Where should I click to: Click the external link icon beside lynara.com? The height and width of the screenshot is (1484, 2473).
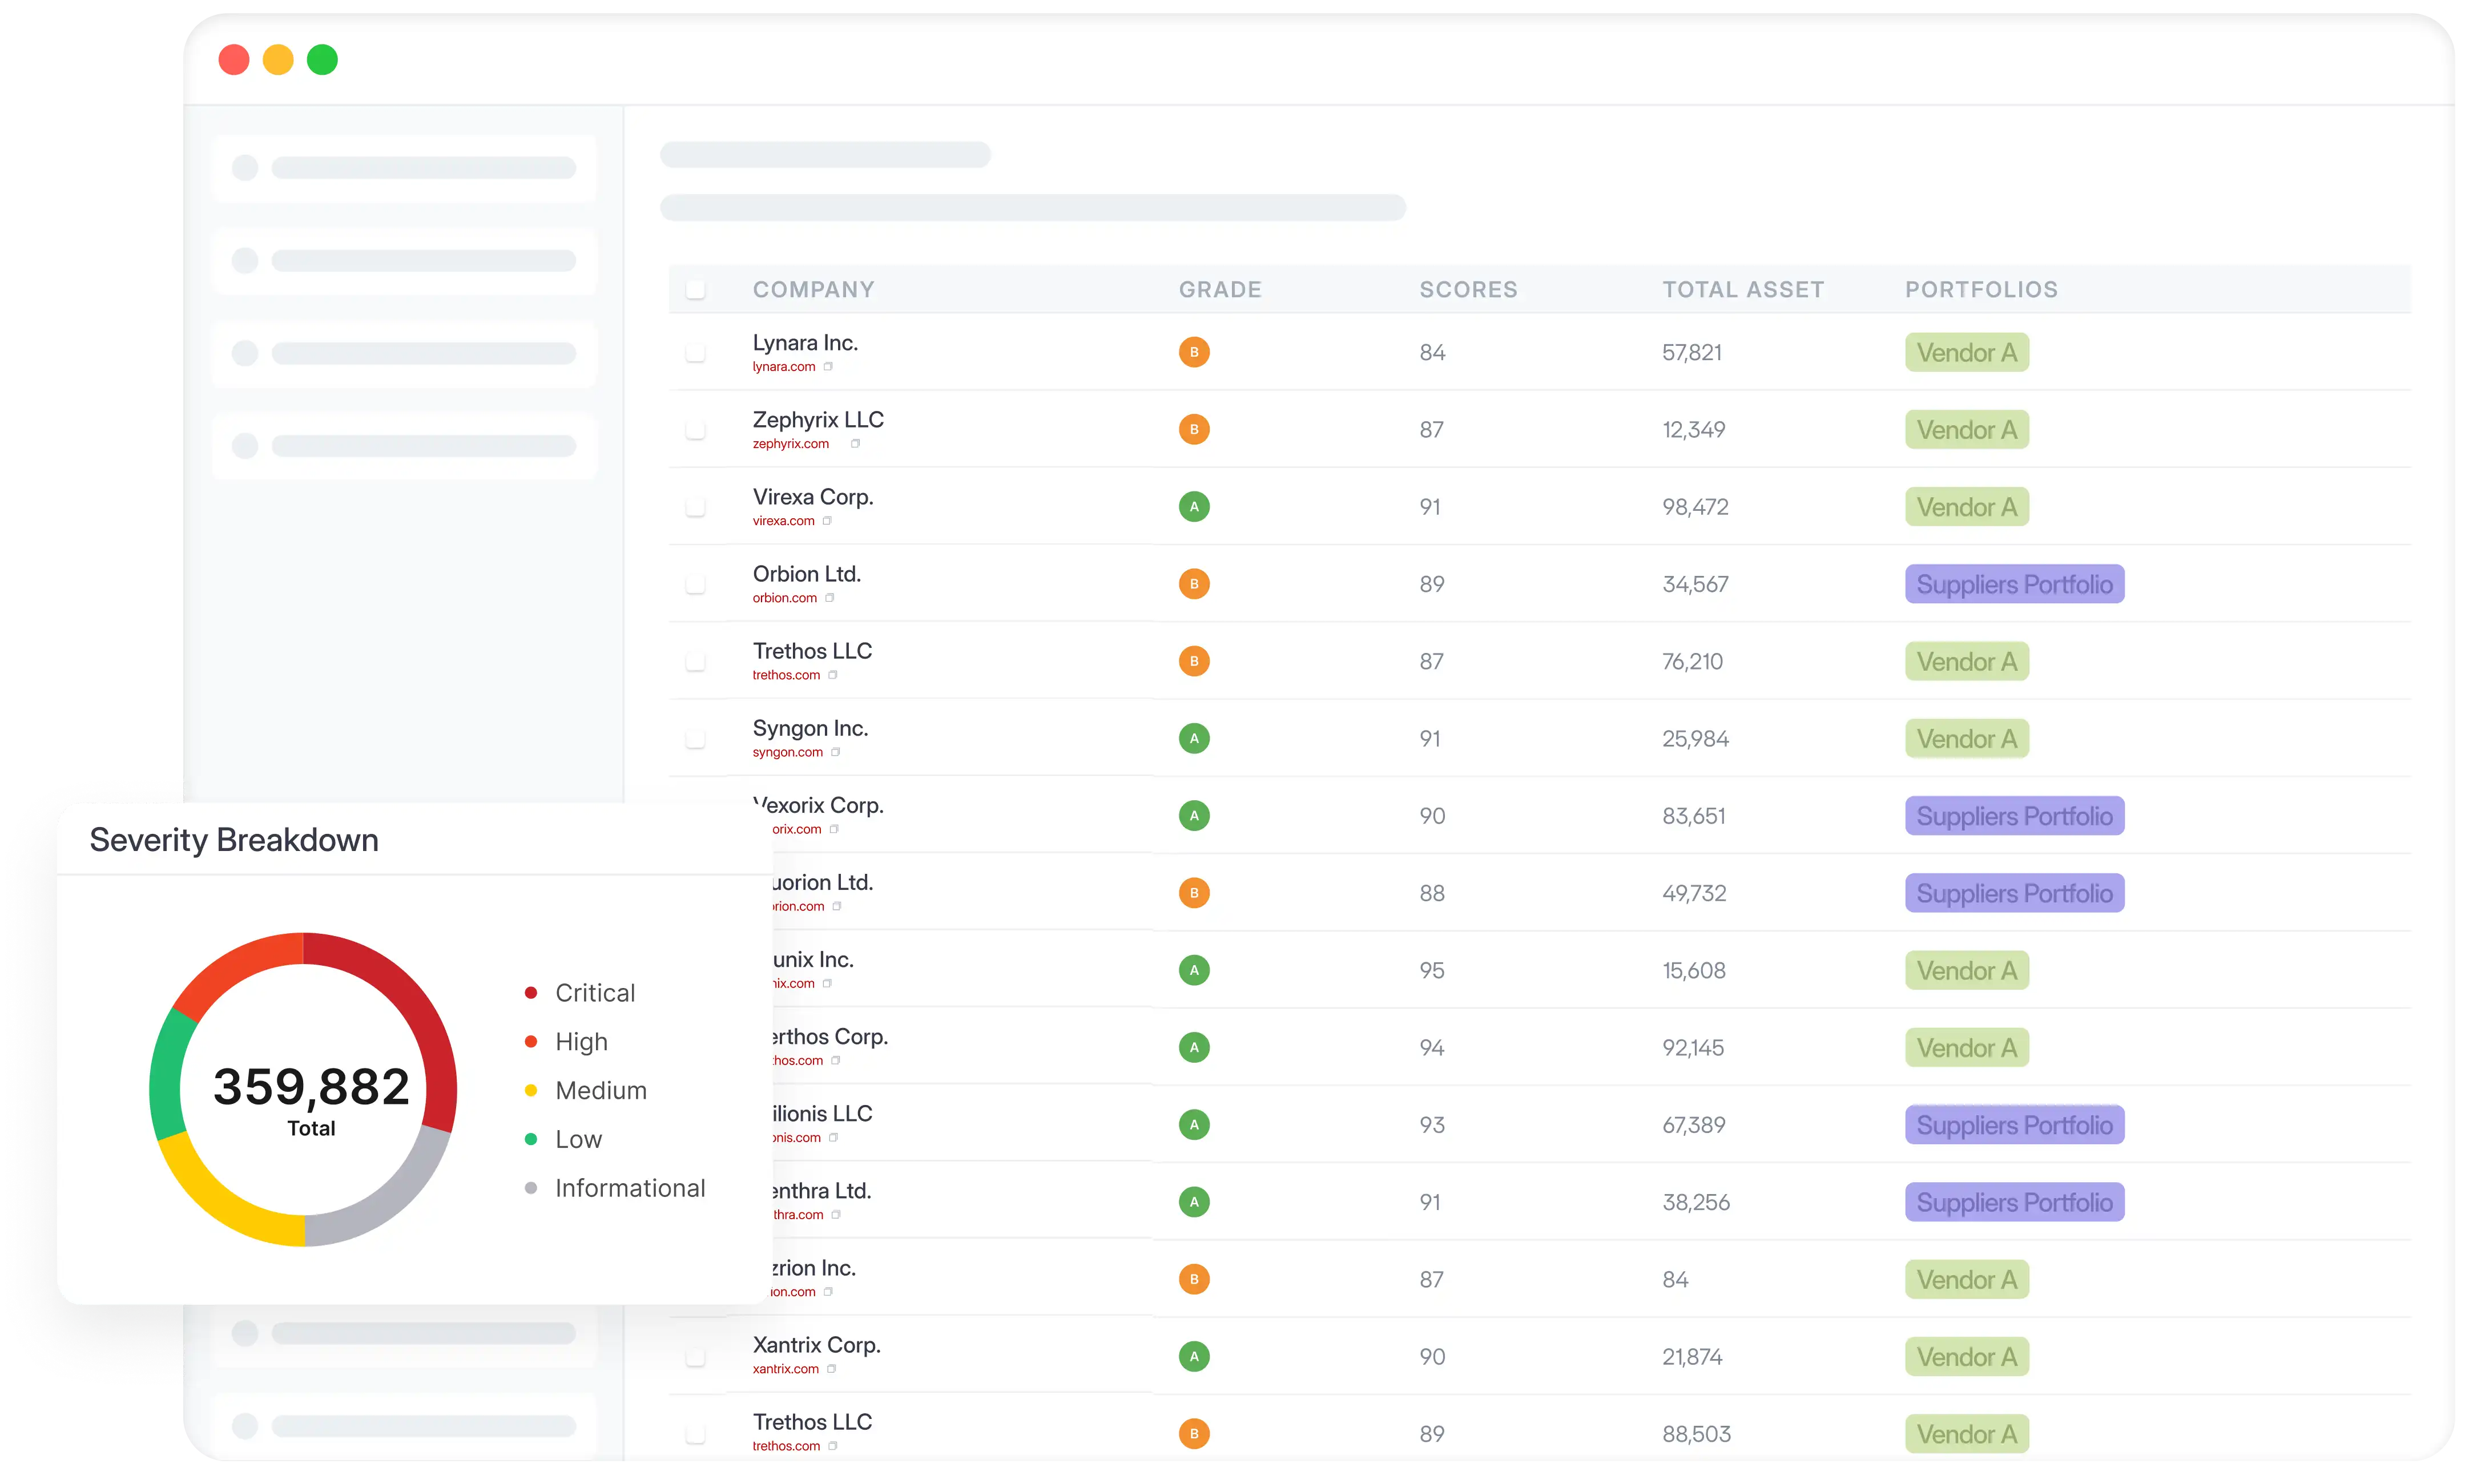click(x=828, y=367)
